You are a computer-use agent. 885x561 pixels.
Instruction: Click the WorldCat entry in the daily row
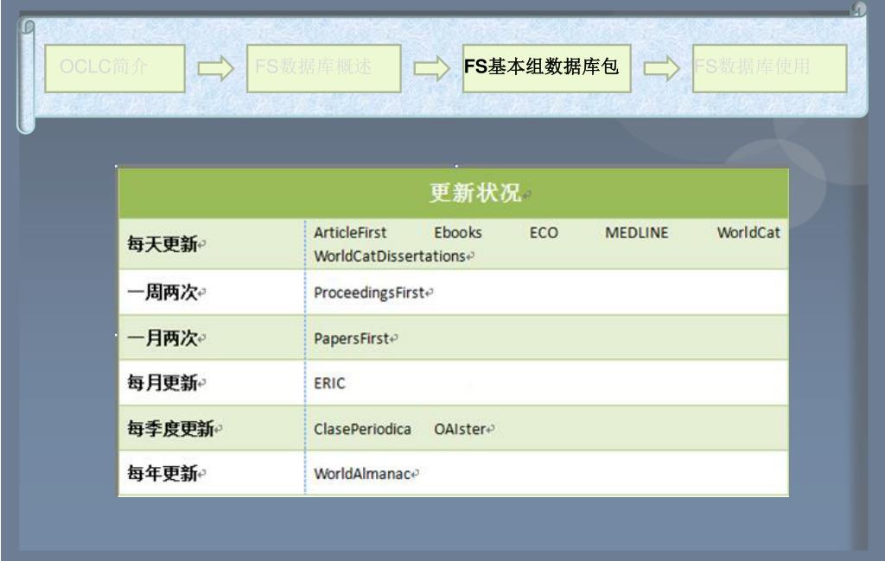click(748, 232)
